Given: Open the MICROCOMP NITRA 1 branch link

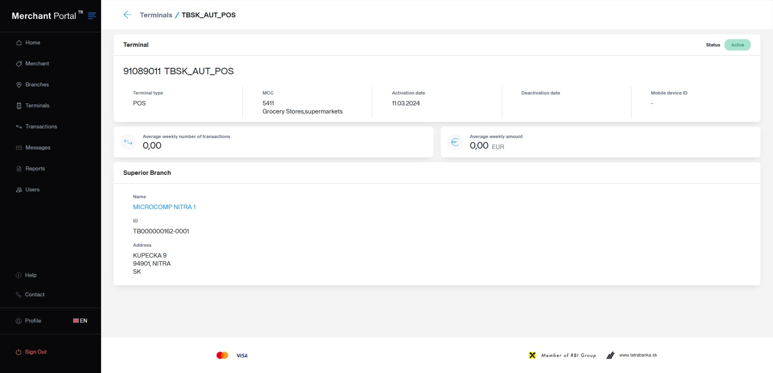Looking at the screenshot, I should (x=164, y=207).
